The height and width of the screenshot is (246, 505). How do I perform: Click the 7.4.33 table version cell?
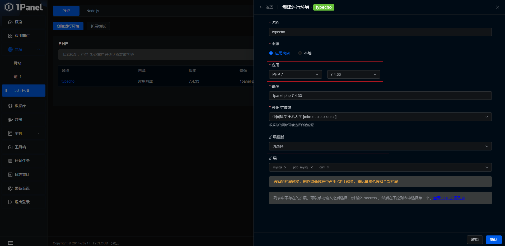click(194, 81)
